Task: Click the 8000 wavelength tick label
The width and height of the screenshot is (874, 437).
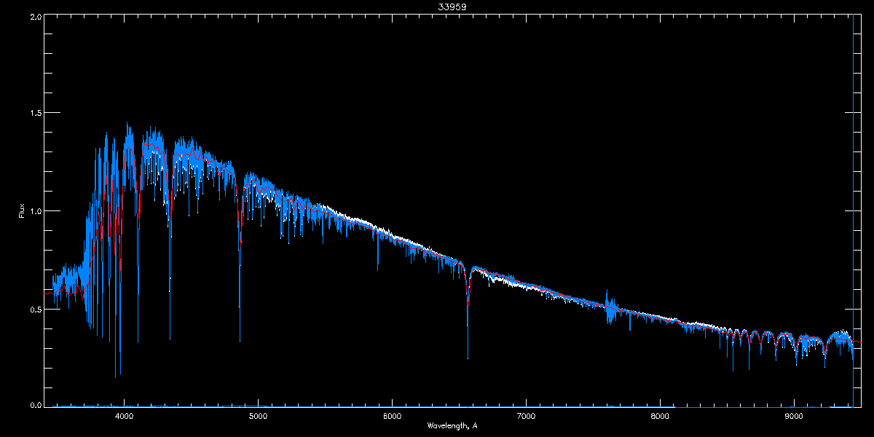Action: tap(660, 416)
